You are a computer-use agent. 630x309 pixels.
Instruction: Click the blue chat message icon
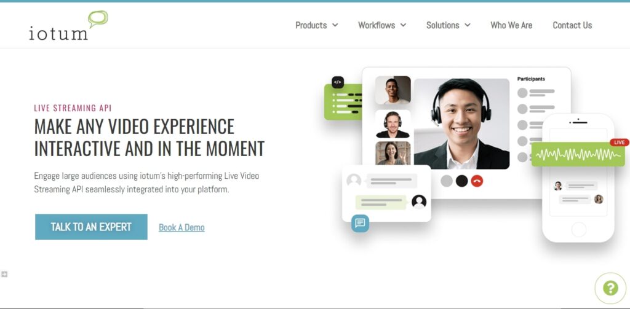(360, 223)
